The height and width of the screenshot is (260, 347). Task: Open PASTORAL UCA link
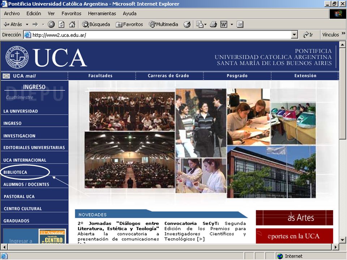[19, 196]
